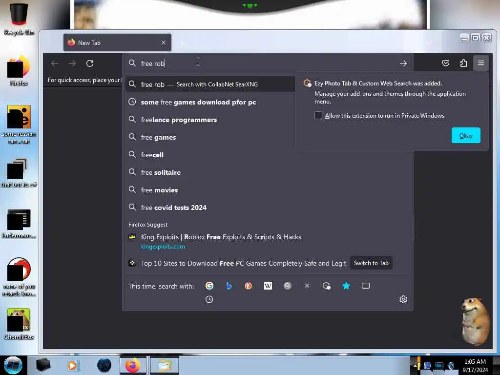Screen dimensions: 500x375
Task: Click the hamster desktop mascot
Action: click(475, 320)
